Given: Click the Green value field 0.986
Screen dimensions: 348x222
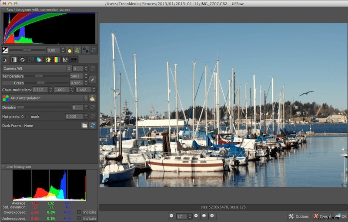Looking at the screenshot, I should click(x=77, y=83).
